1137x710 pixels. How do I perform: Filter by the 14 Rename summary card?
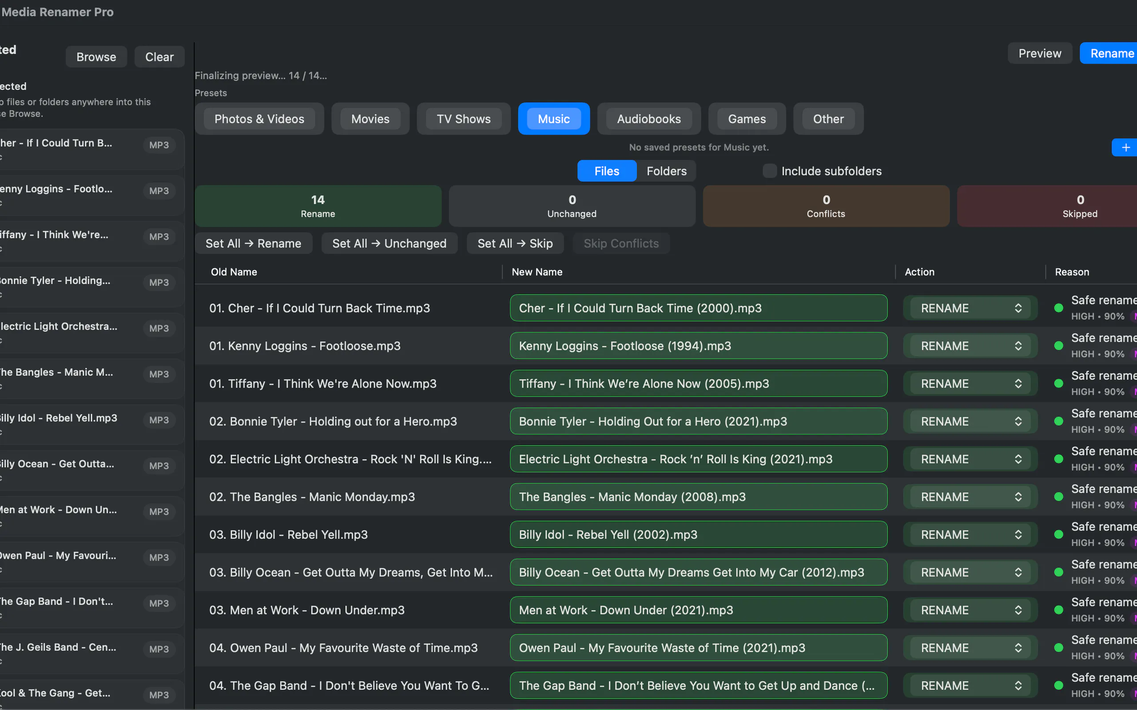[x=318, y=206]
